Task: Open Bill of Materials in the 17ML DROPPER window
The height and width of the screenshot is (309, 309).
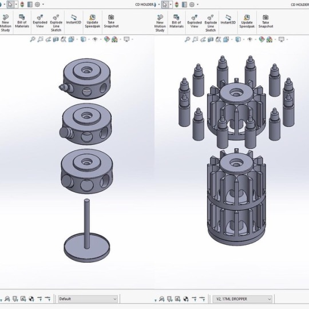Action: (176, 21)
